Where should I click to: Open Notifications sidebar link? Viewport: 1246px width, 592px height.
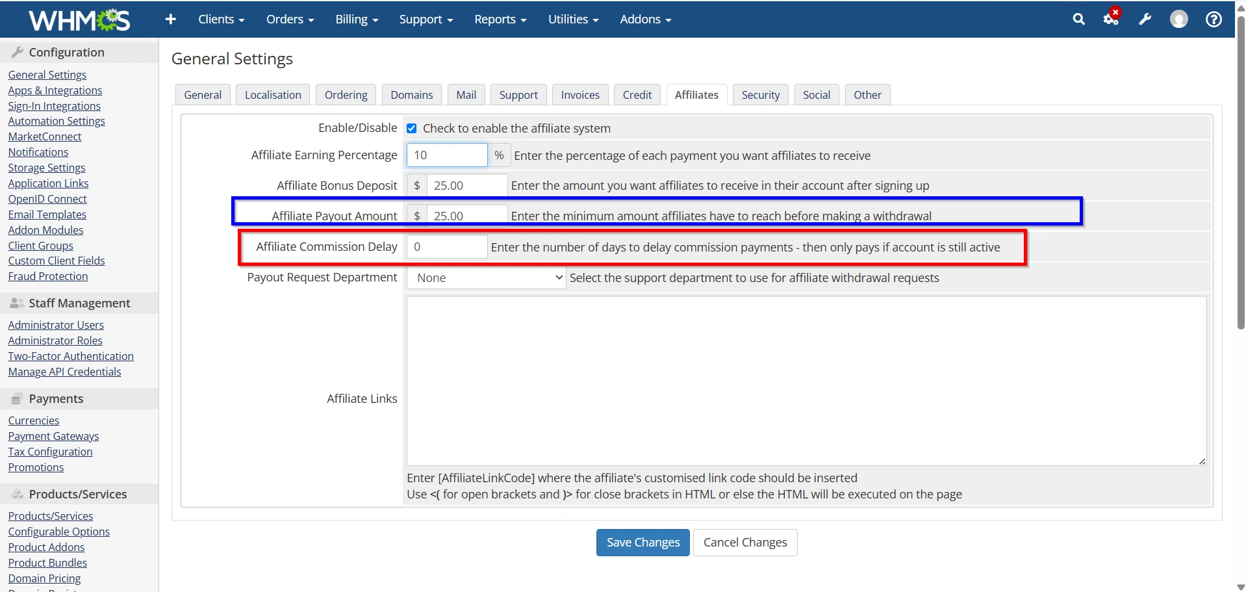(38, 152)
